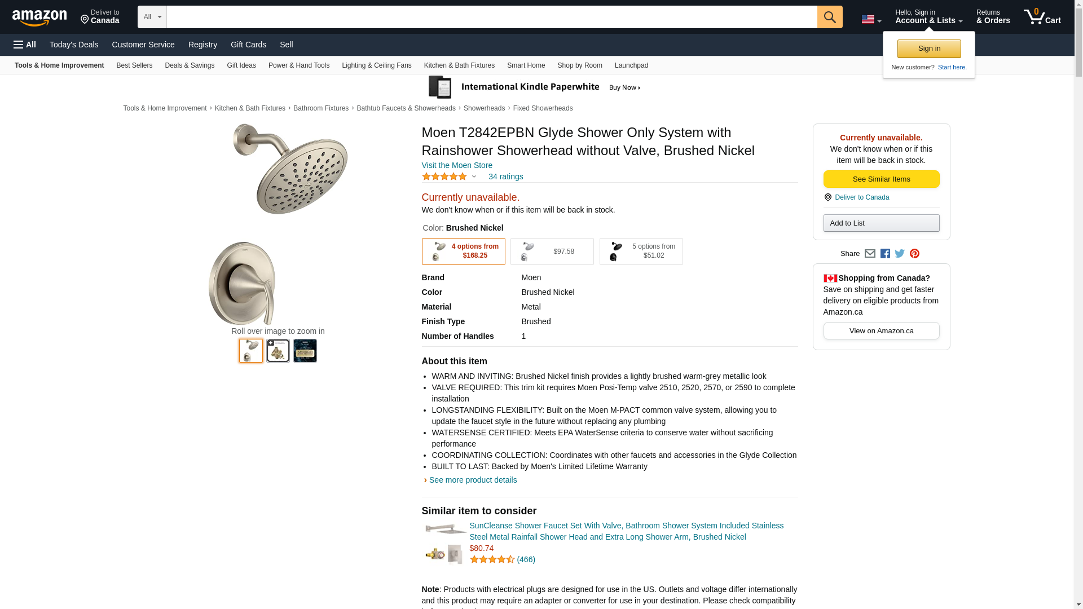This screenshot has width=1083, height=609.
Task: Show the second product thumbnail image
Action: coord(278,351)
